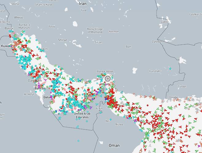Viewport: 202px width, 153px height.
Task: Click the Turbat city label
Action: 182,86
